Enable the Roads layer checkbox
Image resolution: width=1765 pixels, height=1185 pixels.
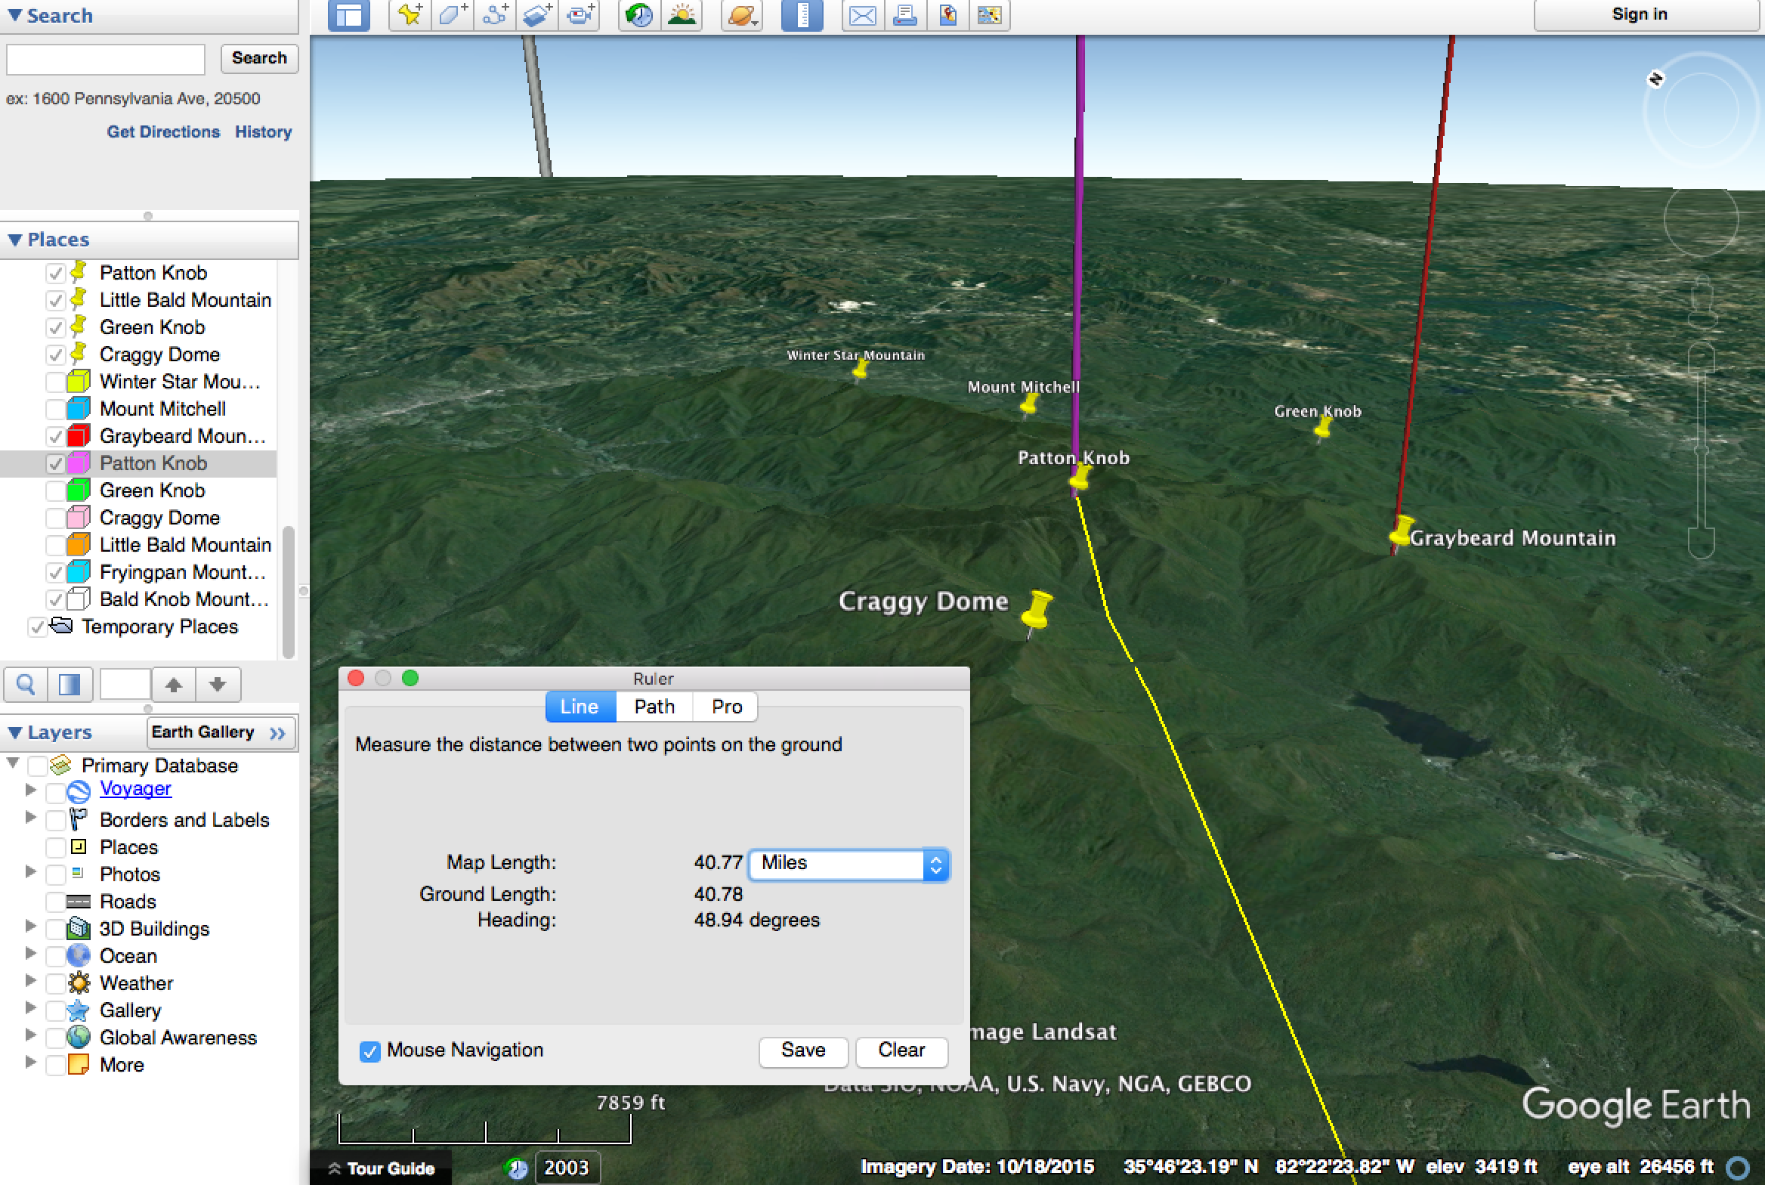tap(55, 902)
